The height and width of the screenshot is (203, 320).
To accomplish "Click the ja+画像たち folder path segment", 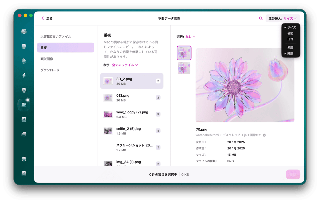I will coord(253,135).
